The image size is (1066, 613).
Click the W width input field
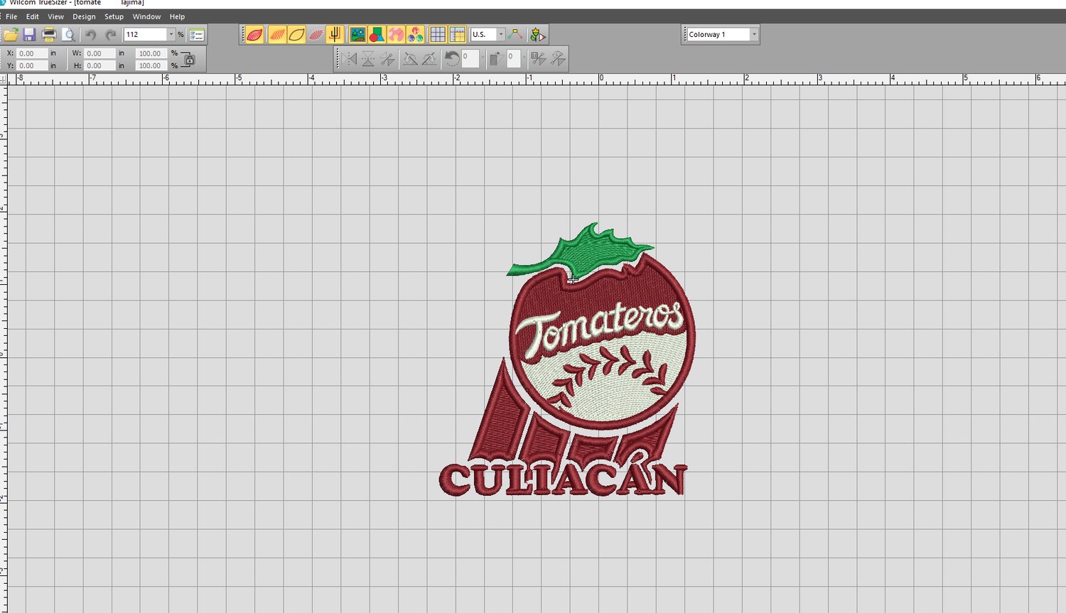click(99, 53)
